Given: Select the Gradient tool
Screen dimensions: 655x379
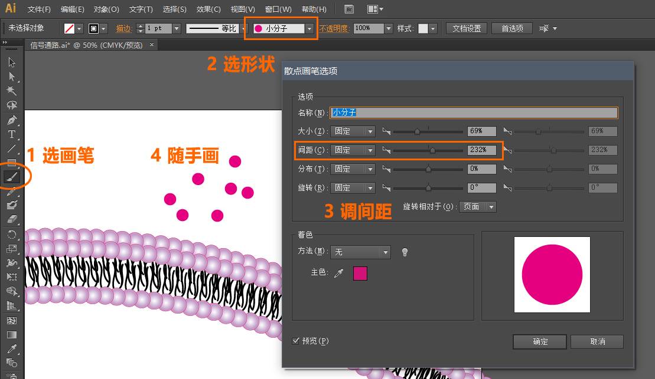Looking at the screenshot, I should coord(12,335).
